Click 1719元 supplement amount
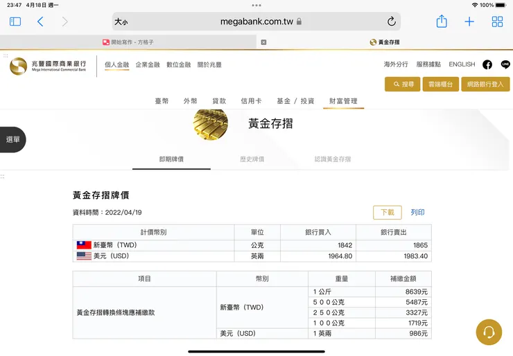This screenshot has height=356, width=513. (x=418, y=323)
